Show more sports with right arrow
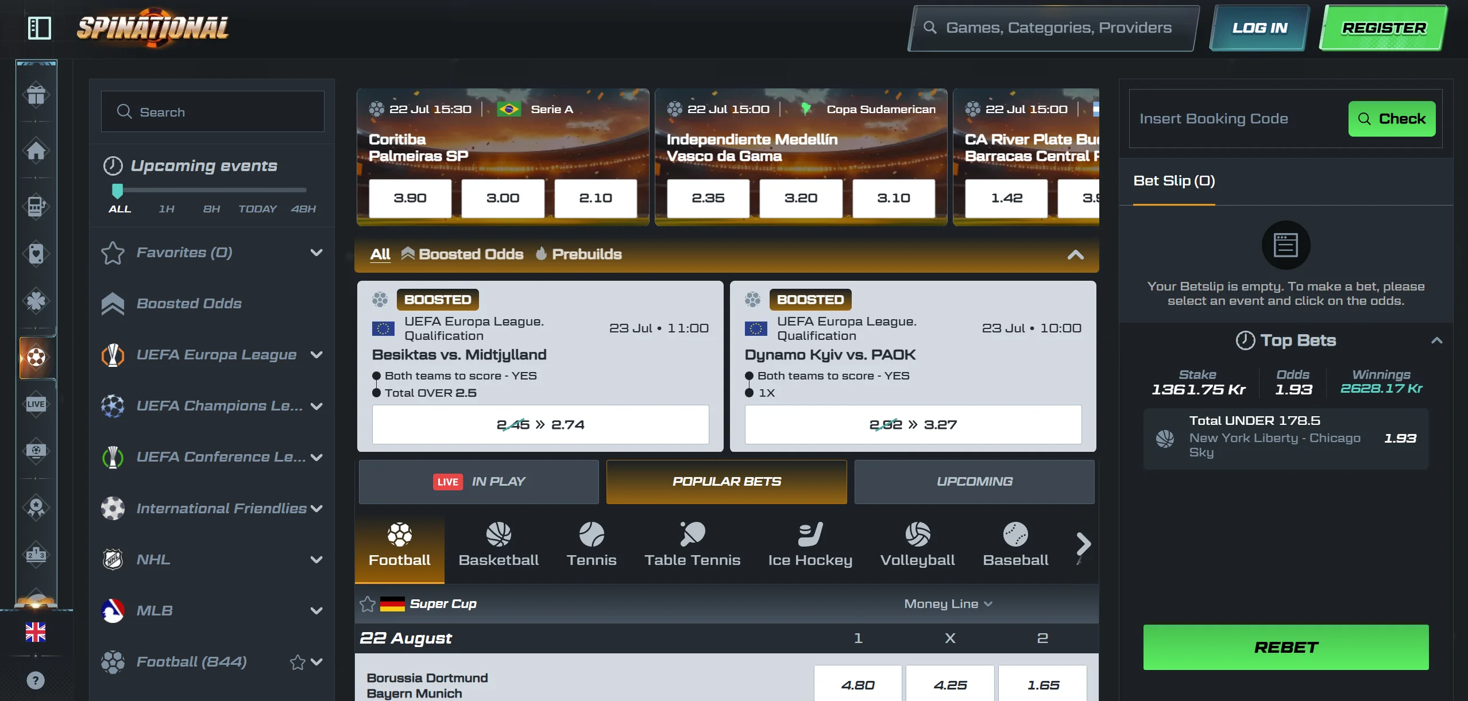Screen dimensions: 1468x701 click(1083, 544)
